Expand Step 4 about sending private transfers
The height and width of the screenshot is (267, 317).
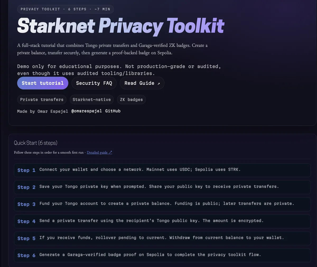coord(162,221)
